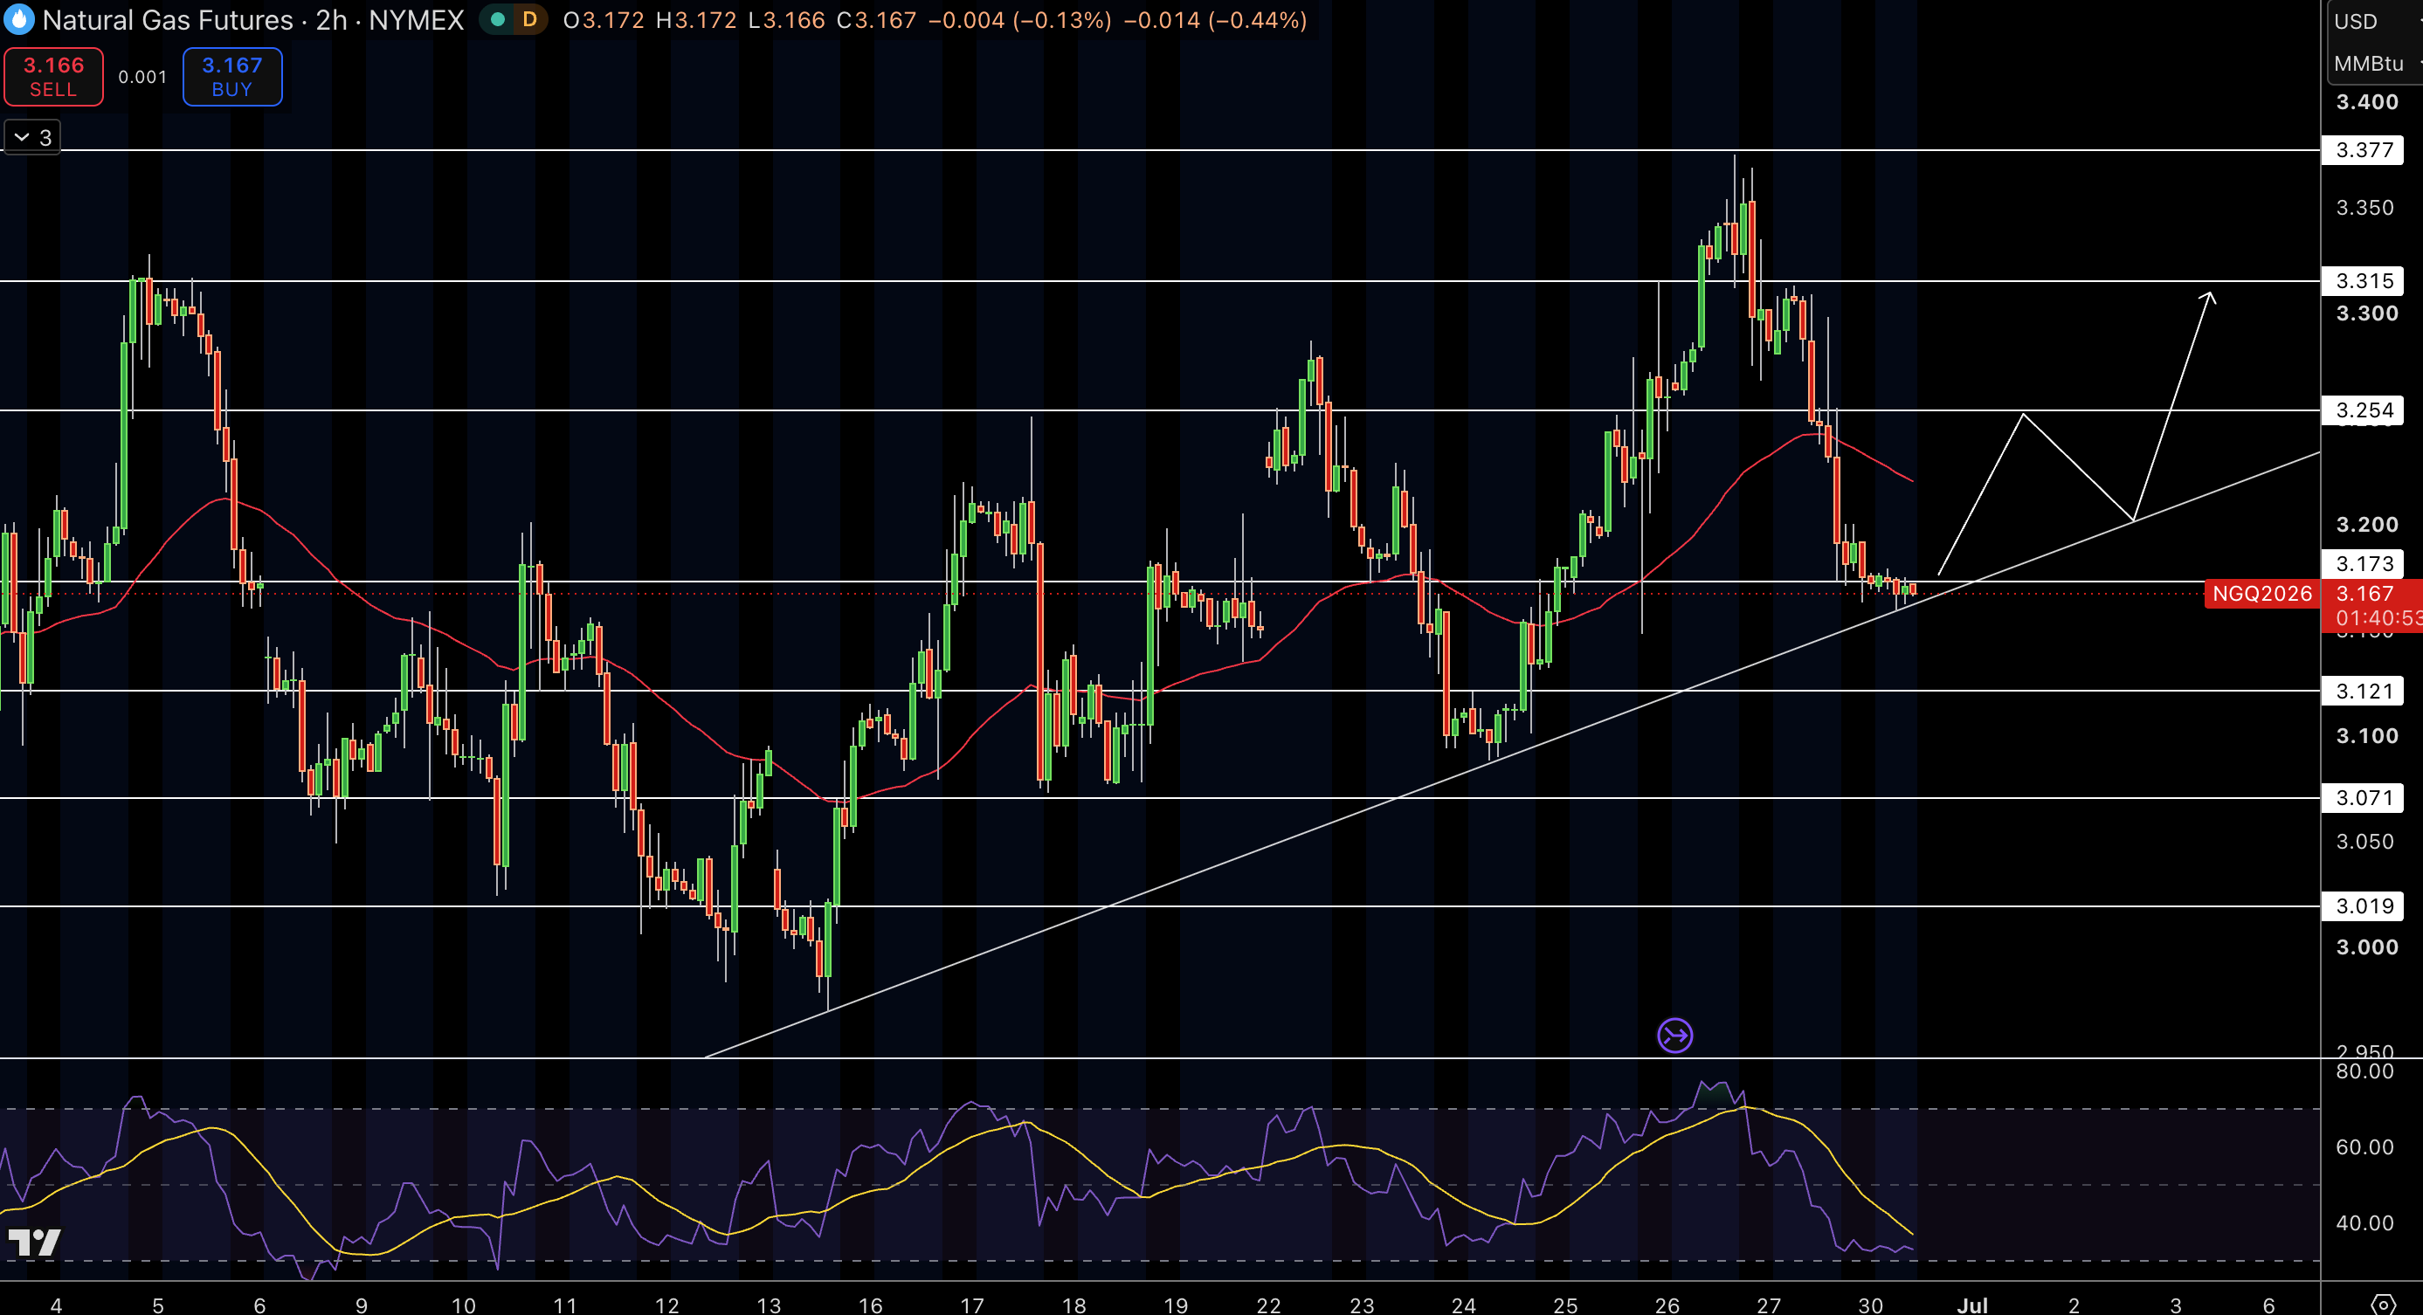Open chart settings gear in the bottom-right corner
The height and width of the screenshot is (1315, 2423).
pyautogui.click(x=2383, y=1305)
